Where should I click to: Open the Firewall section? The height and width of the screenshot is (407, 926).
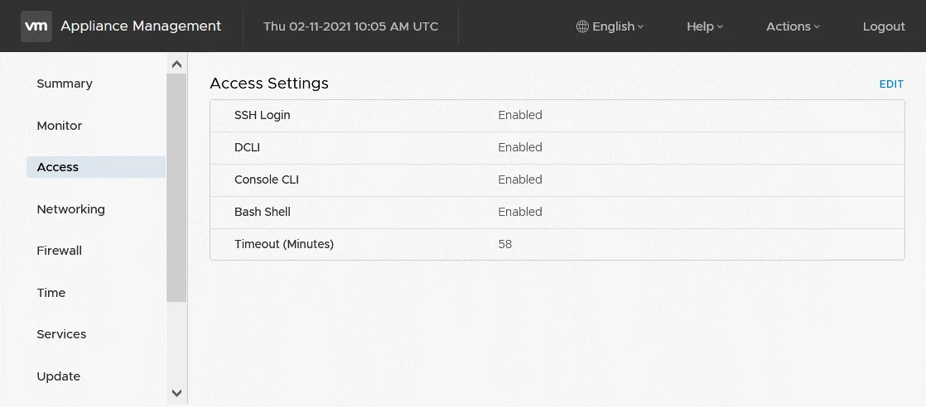click(59, 251)
